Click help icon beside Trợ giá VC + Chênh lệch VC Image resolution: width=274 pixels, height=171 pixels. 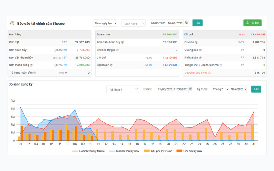(221, 65)
